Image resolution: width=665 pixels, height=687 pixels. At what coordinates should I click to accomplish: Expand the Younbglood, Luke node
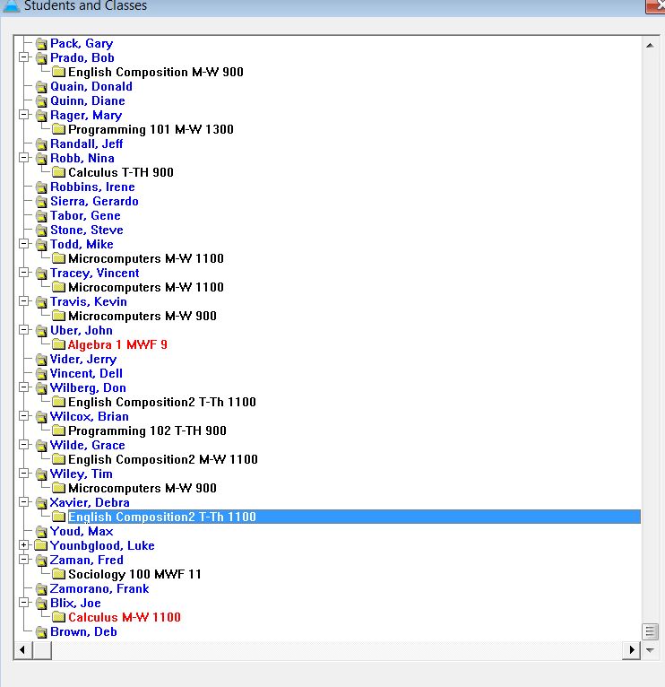(24, 545)
